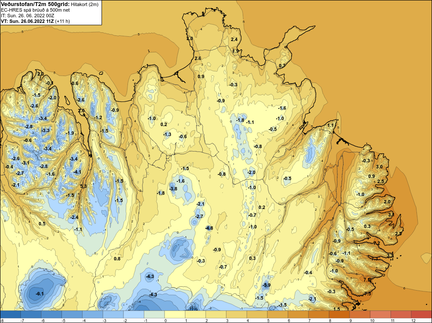Click the '-8' legend scale label
The height and width of the screenshot is (323, 432).
tap(2, 320)
